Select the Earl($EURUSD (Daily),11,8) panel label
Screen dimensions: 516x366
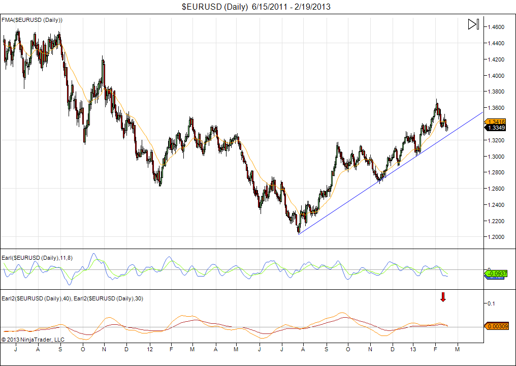click(x=38, y=258)
